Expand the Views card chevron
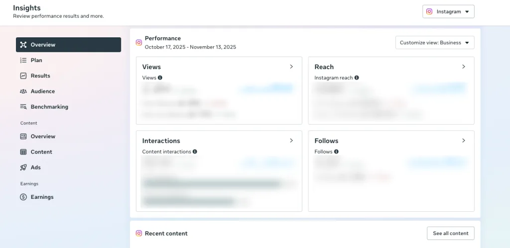 point(291,67)
